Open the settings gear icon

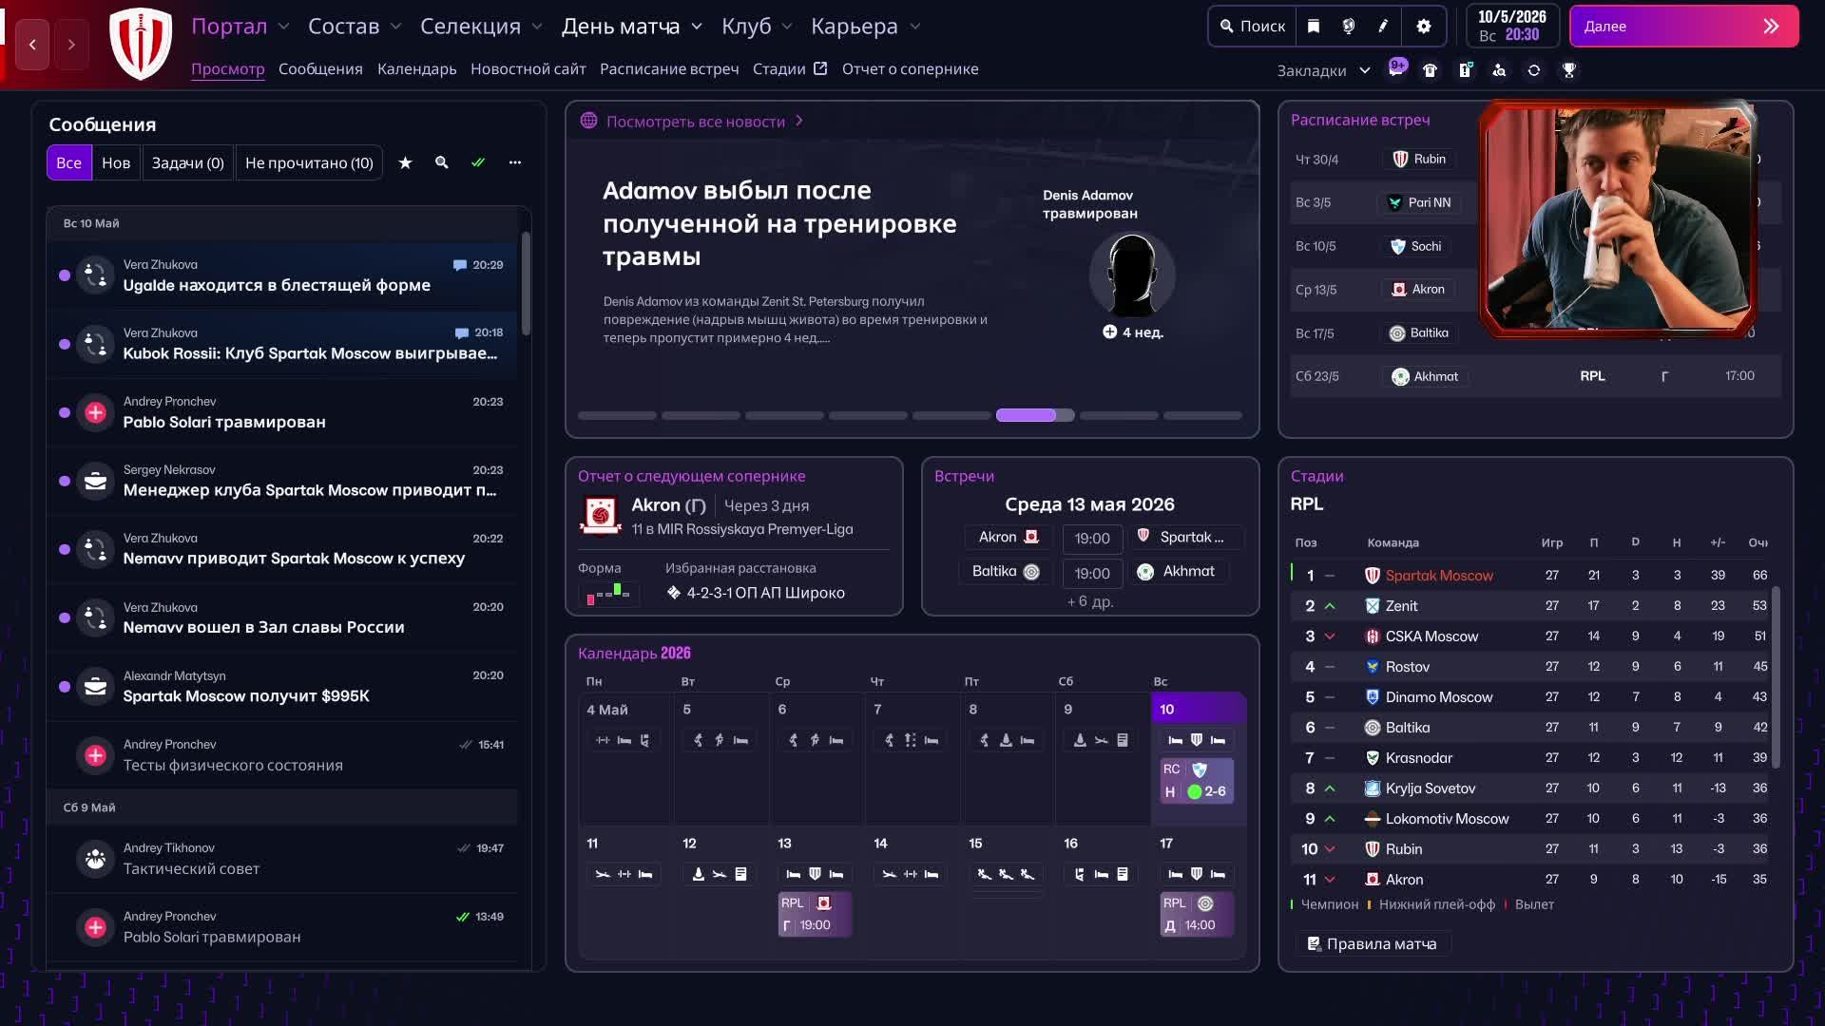click(x=1423, y=27)
